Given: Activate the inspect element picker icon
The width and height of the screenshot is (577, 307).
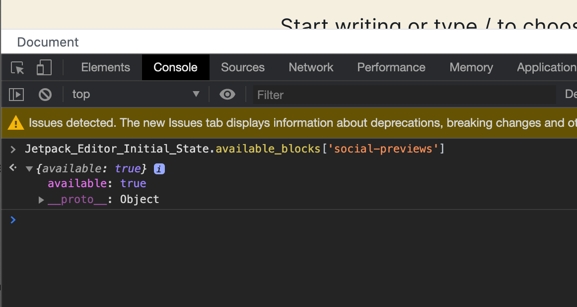Looking at the screenshot, I should (18, 68).
